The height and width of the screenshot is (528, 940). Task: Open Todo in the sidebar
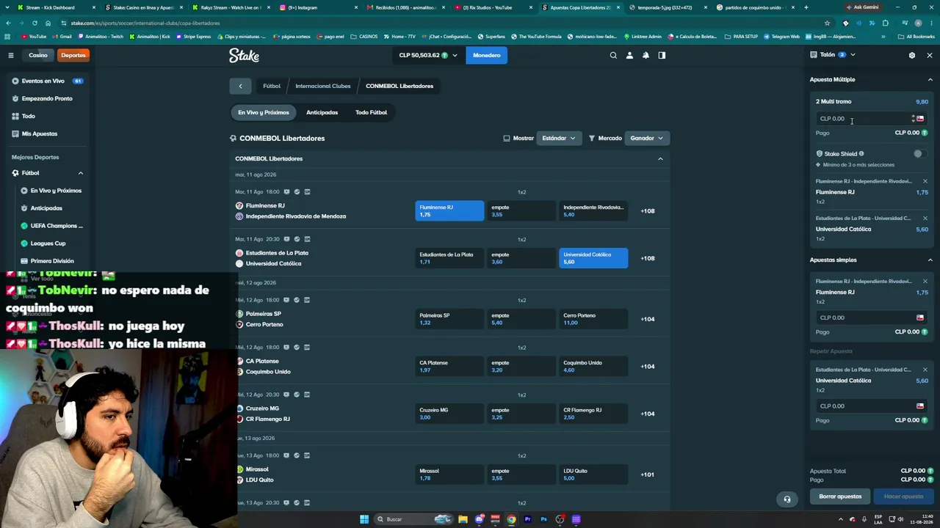(28, 116)
